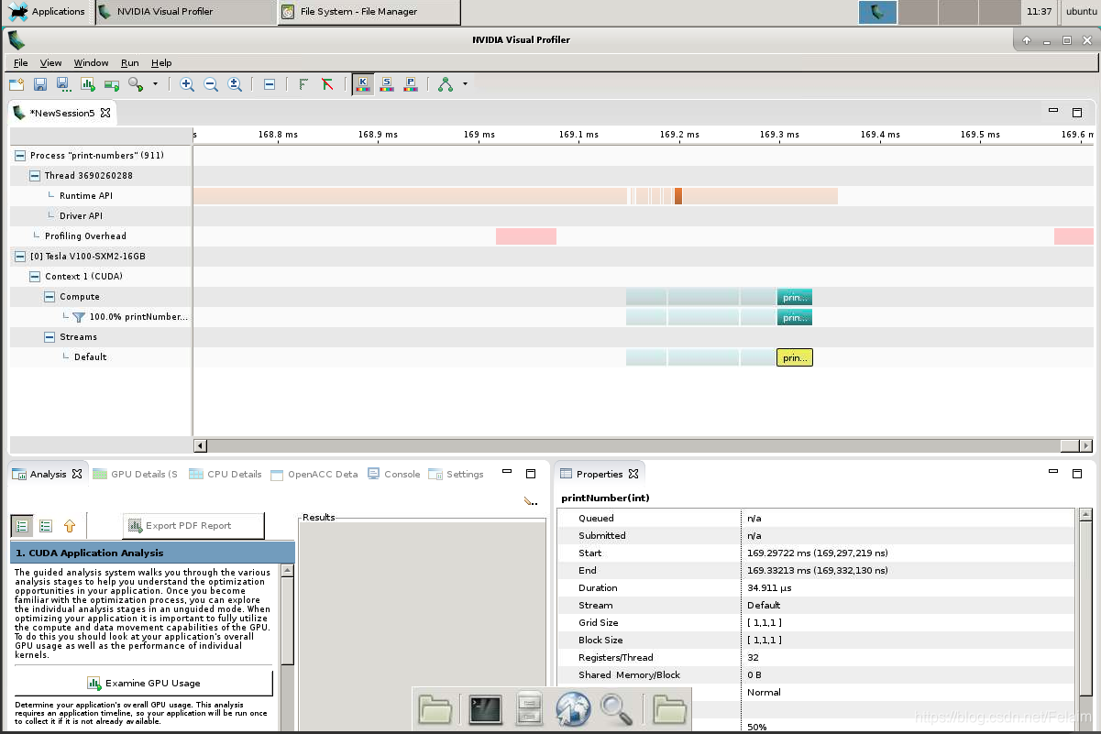Click the zoom-to-fit timeline icon
Screen dimensions: 1101x734
coord(235,84)
